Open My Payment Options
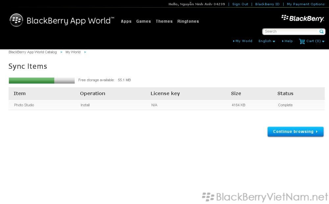 (306, 4)
